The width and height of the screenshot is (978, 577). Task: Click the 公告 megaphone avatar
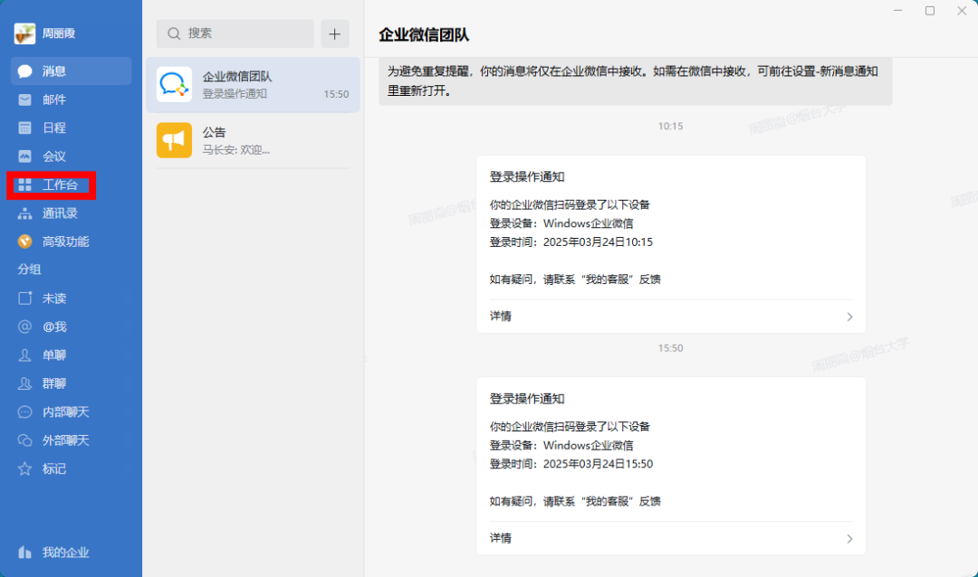[174, 140]
